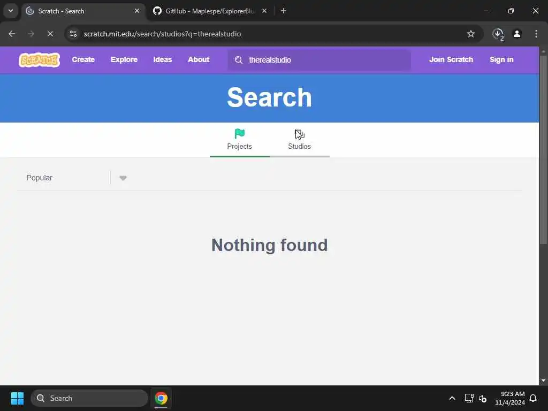Open the Create page link

pyautogui.click(x=83, y=60)
